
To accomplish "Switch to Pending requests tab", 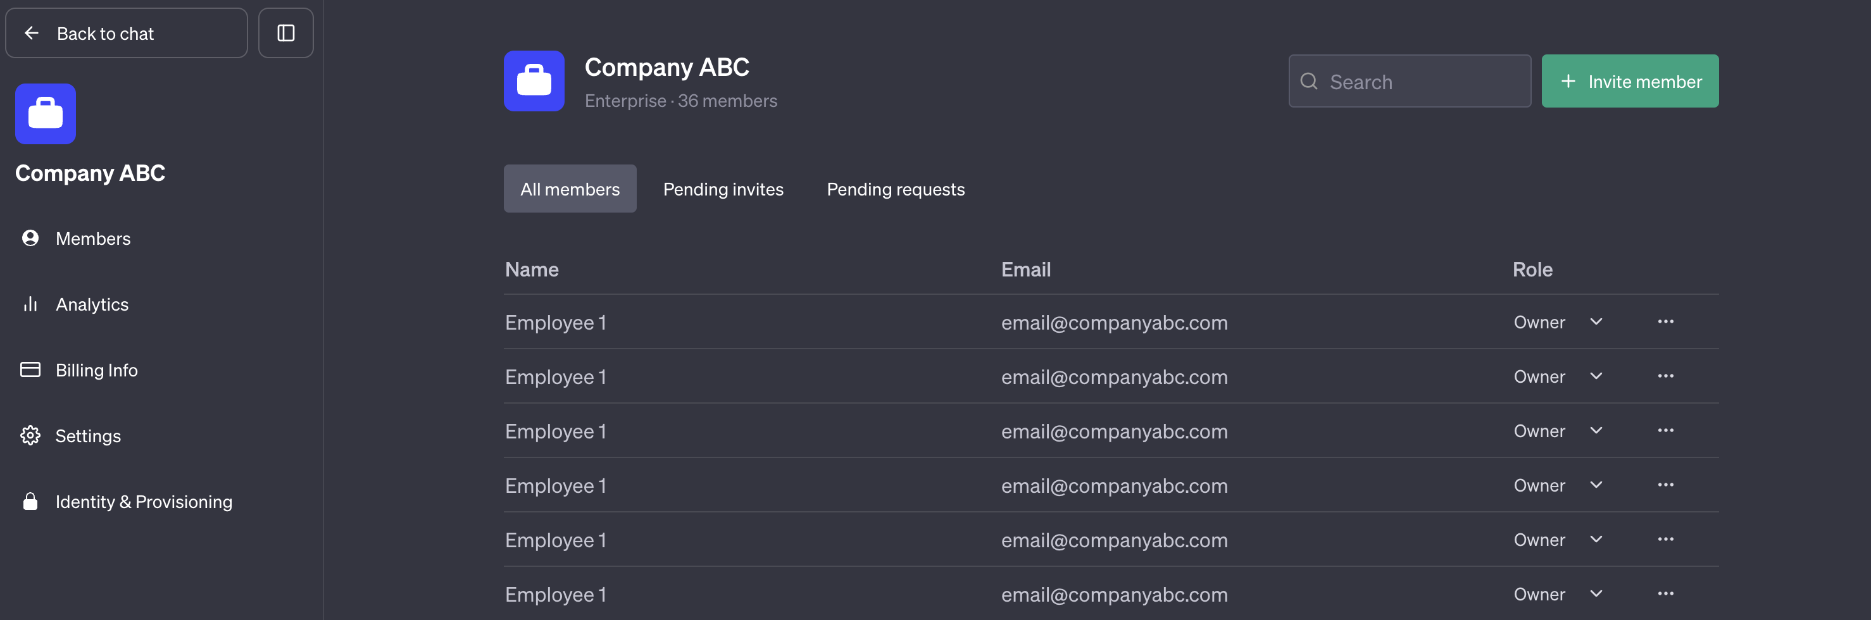I will tap(895, 189).
